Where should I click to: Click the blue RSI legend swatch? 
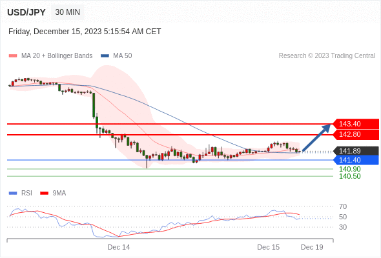click(x=13, y=193)
